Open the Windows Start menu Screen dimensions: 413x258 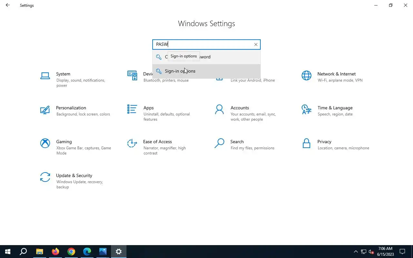tap(8, 252)
